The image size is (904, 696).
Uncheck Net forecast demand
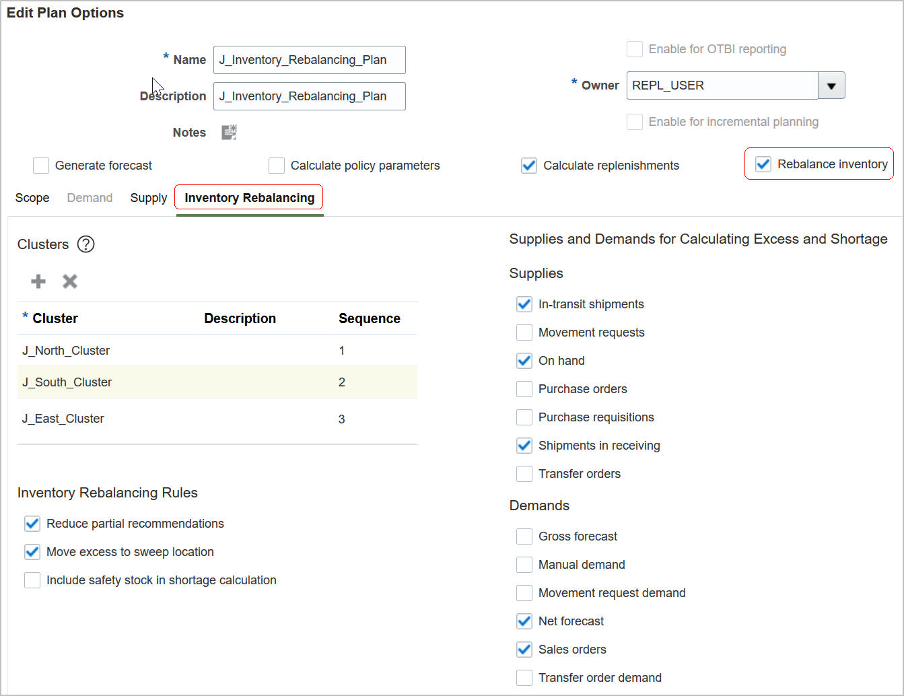click(524, 621)
